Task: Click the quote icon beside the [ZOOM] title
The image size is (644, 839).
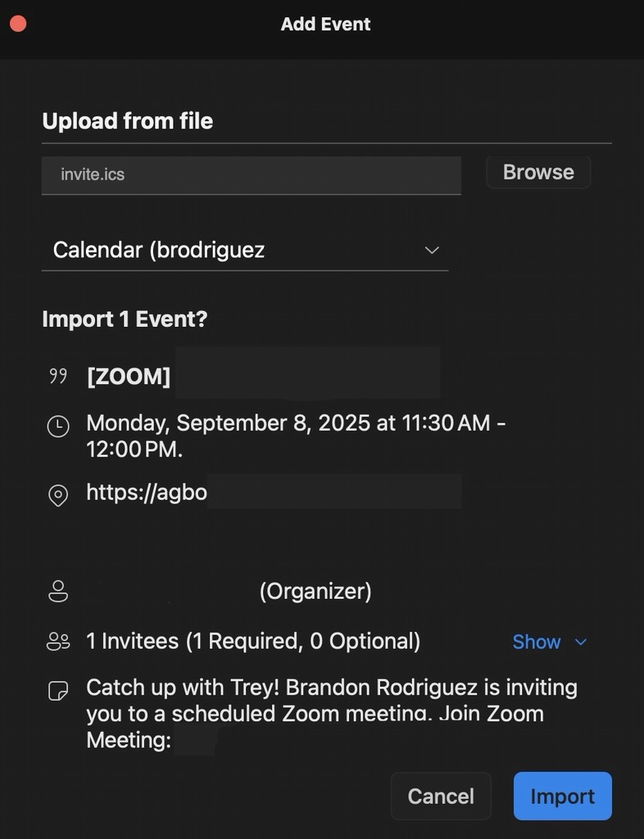Action: click(x=58, y=377)
